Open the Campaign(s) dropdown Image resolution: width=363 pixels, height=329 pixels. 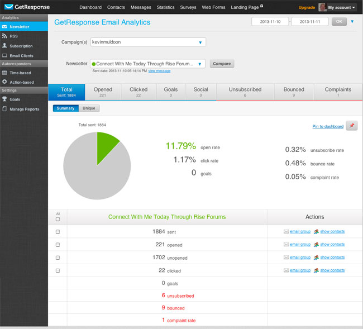point(148,42)
